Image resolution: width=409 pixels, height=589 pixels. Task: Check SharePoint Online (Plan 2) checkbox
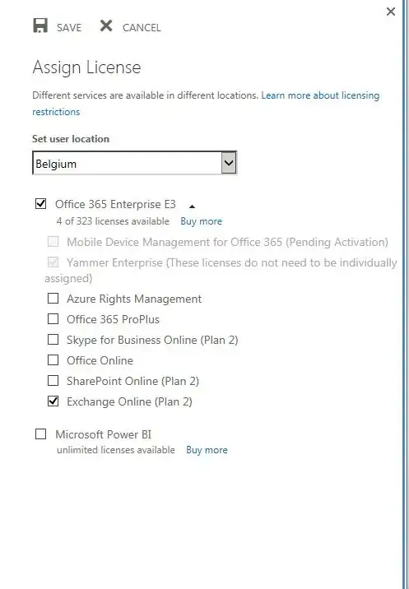tap(53, 381)
